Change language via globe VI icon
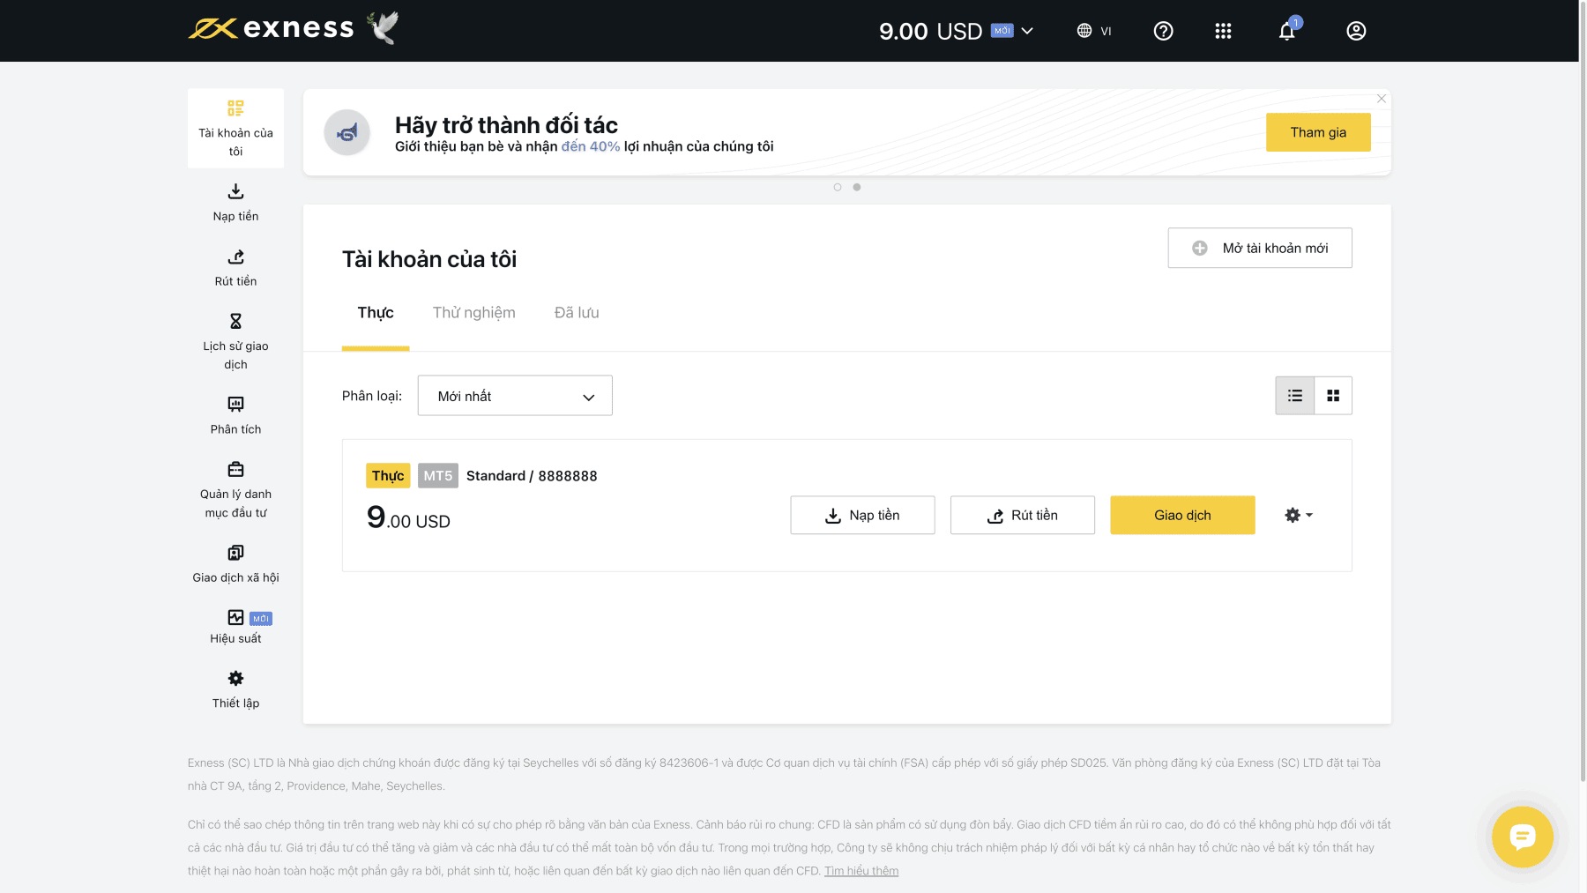This screenshot has height=893, width=1587. click(1094, 31)
